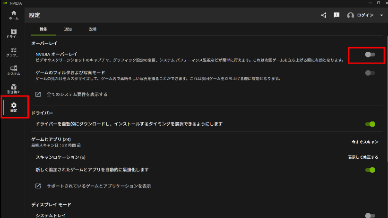Open サポートされているゲームとアプリケーションを表示 link
Viewport: 388px width, 218px height.
tap(99, 186)
